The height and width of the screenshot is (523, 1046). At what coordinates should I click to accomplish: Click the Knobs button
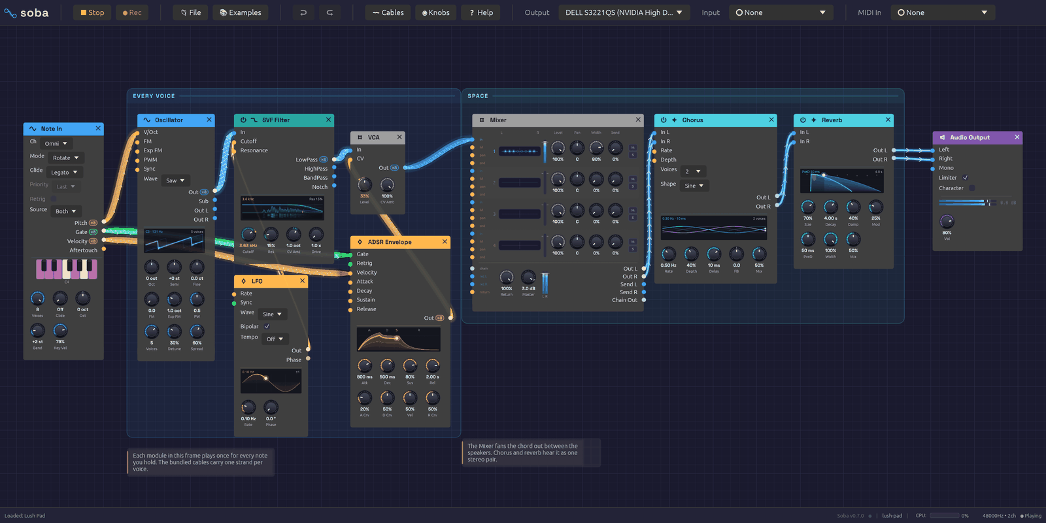point(435,12)
